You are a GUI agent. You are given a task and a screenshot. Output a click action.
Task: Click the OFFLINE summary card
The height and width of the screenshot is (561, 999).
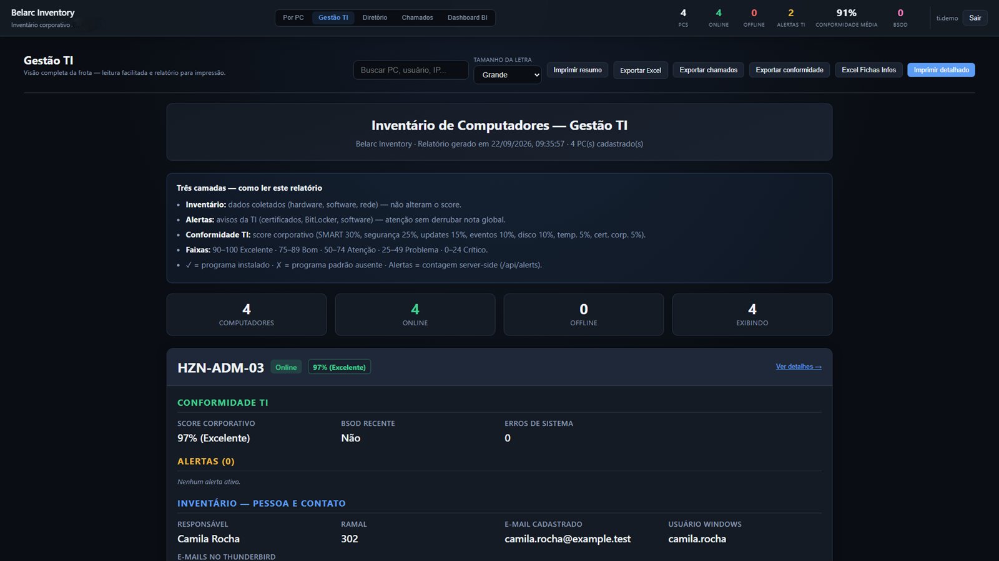[584, 315]
